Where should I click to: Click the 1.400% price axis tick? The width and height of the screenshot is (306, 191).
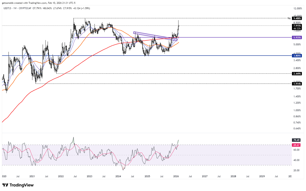click(x=298, y=96)
